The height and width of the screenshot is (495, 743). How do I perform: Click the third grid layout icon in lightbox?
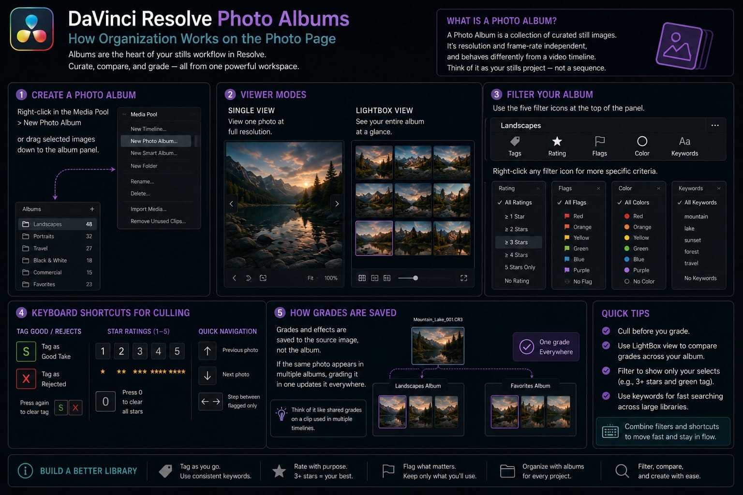(x=387, y=278)
